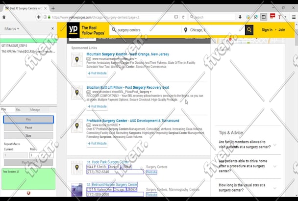Open the T extension dropdown arrow
Image resolution: width=298 pixels, height=201 pixels.
coord(285,17)
